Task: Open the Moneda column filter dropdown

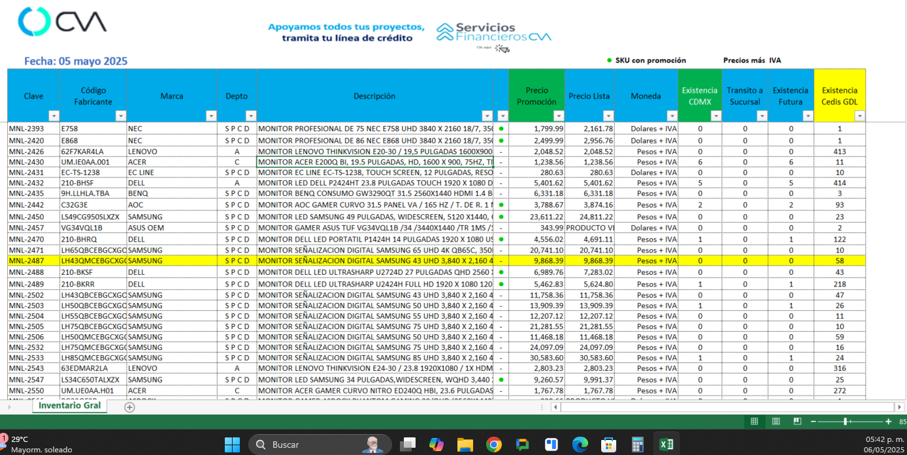Action: coord(672,116)
